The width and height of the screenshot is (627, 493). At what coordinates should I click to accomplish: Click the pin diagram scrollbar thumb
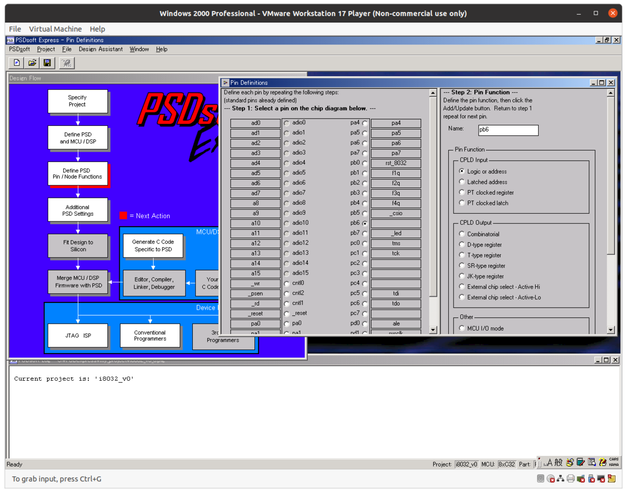(x=433, y=197)
